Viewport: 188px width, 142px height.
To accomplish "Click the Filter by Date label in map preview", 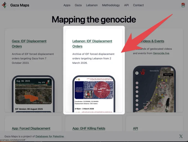I will [168, 75].
